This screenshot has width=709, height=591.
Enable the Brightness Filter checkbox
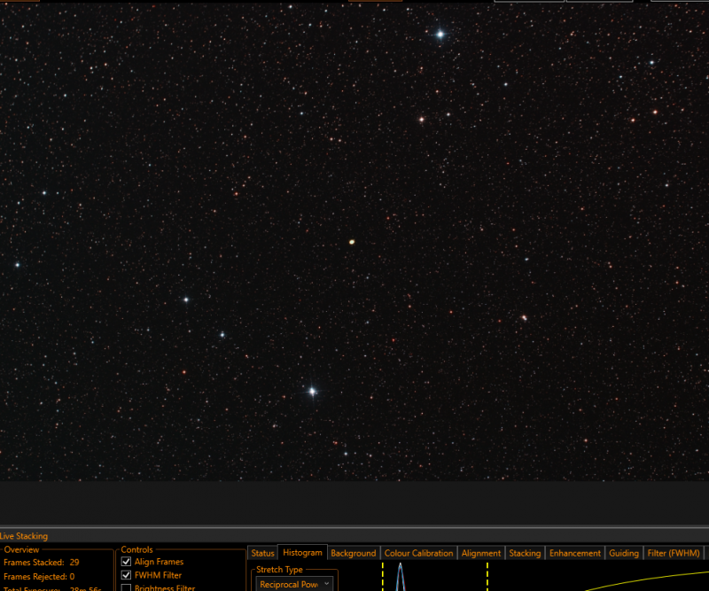(126, 587)
